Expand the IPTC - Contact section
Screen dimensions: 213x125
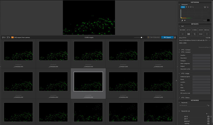[x=179, y=50]
